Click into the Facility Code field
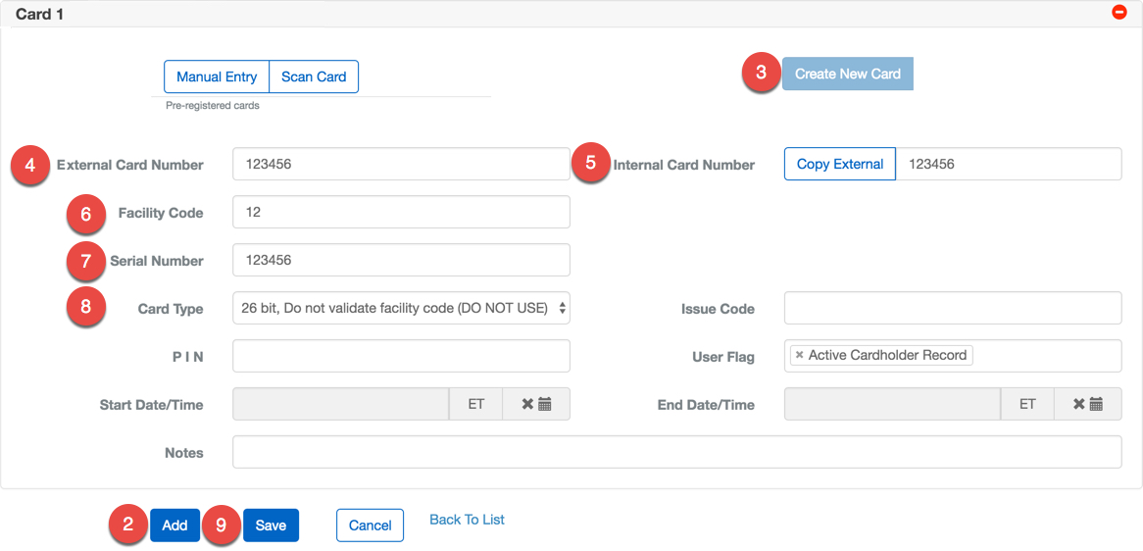 401,212
